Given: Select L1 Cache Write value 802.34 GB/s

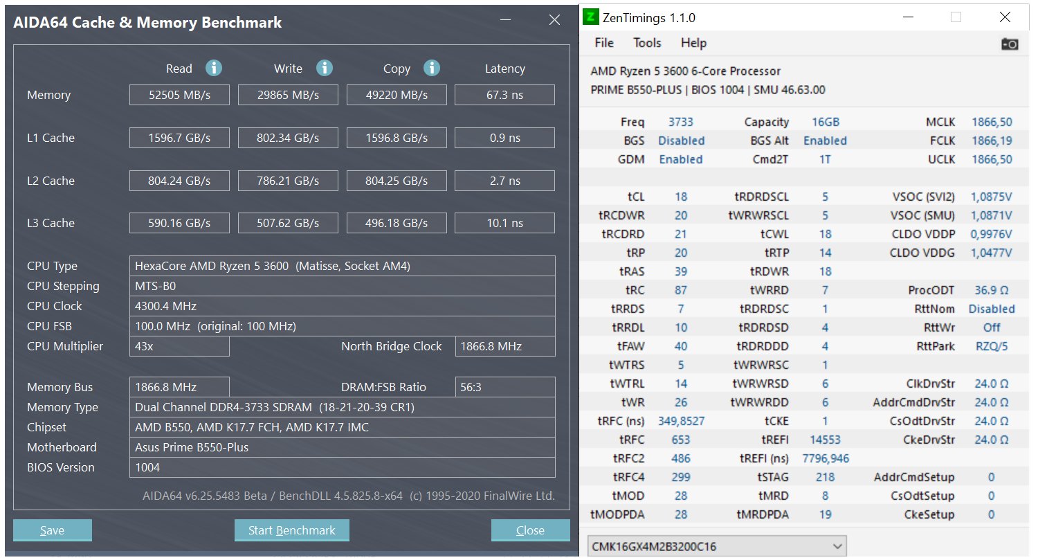Looking at the screenshot, I should [x=288, y=138].
